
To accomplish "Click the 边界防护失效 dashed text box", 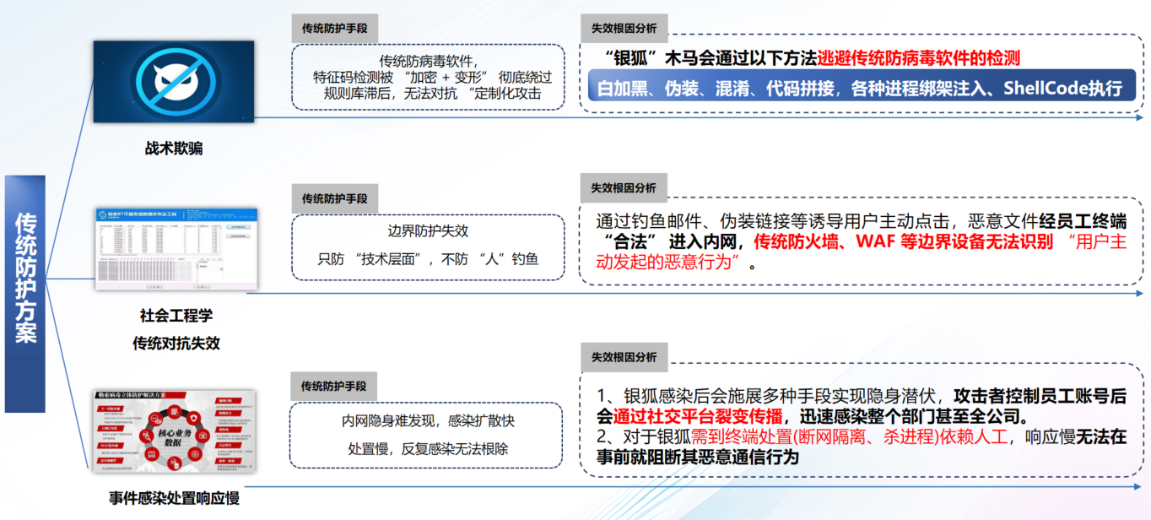I will (428, 247).
